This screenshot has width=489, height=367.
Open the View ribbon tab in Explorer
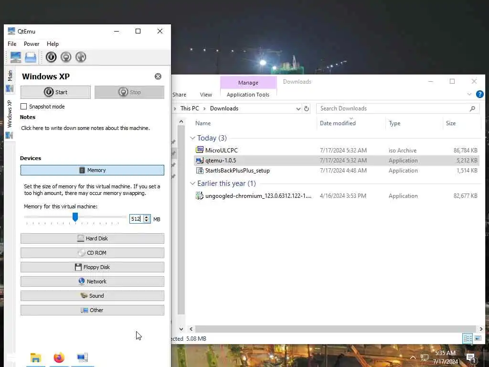(206, 95)
